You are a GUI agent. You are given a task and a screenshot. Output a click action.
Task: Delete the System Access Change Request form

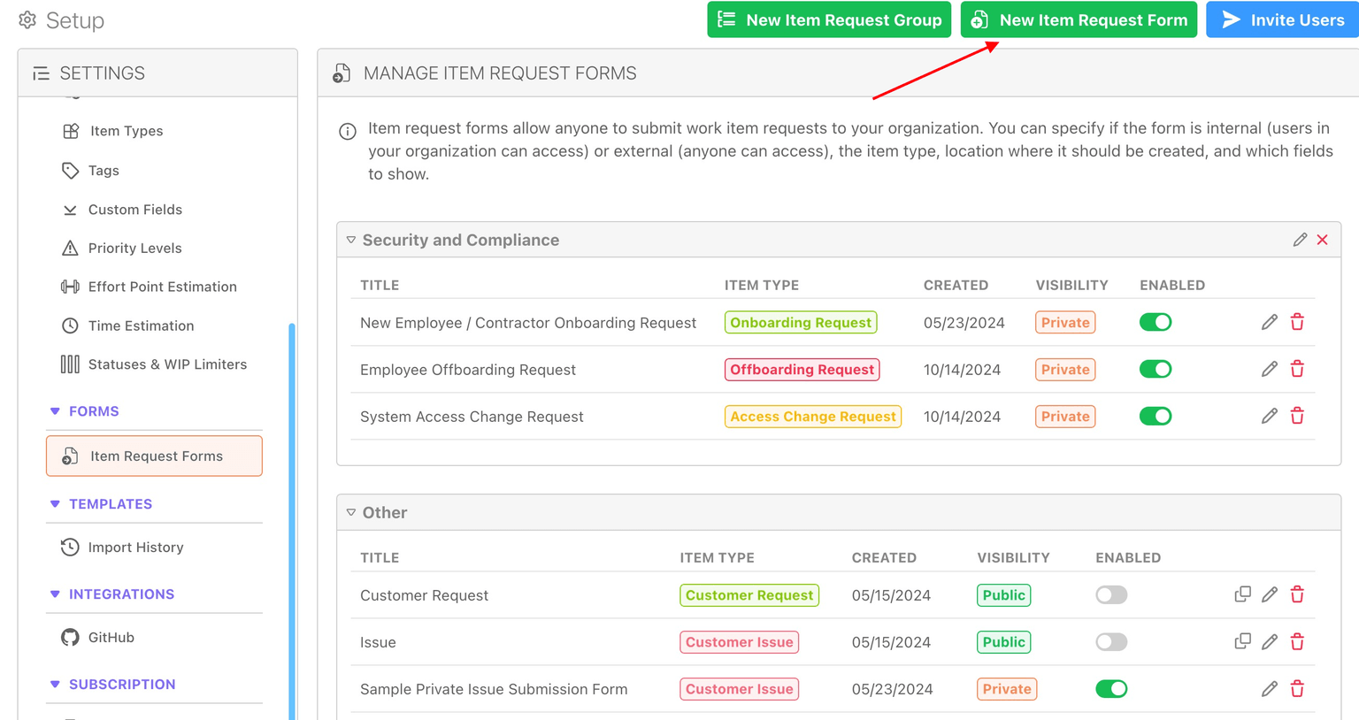[1297, 416]
